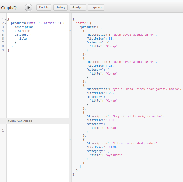Click the GraphiQL title logo

(10, 8)
